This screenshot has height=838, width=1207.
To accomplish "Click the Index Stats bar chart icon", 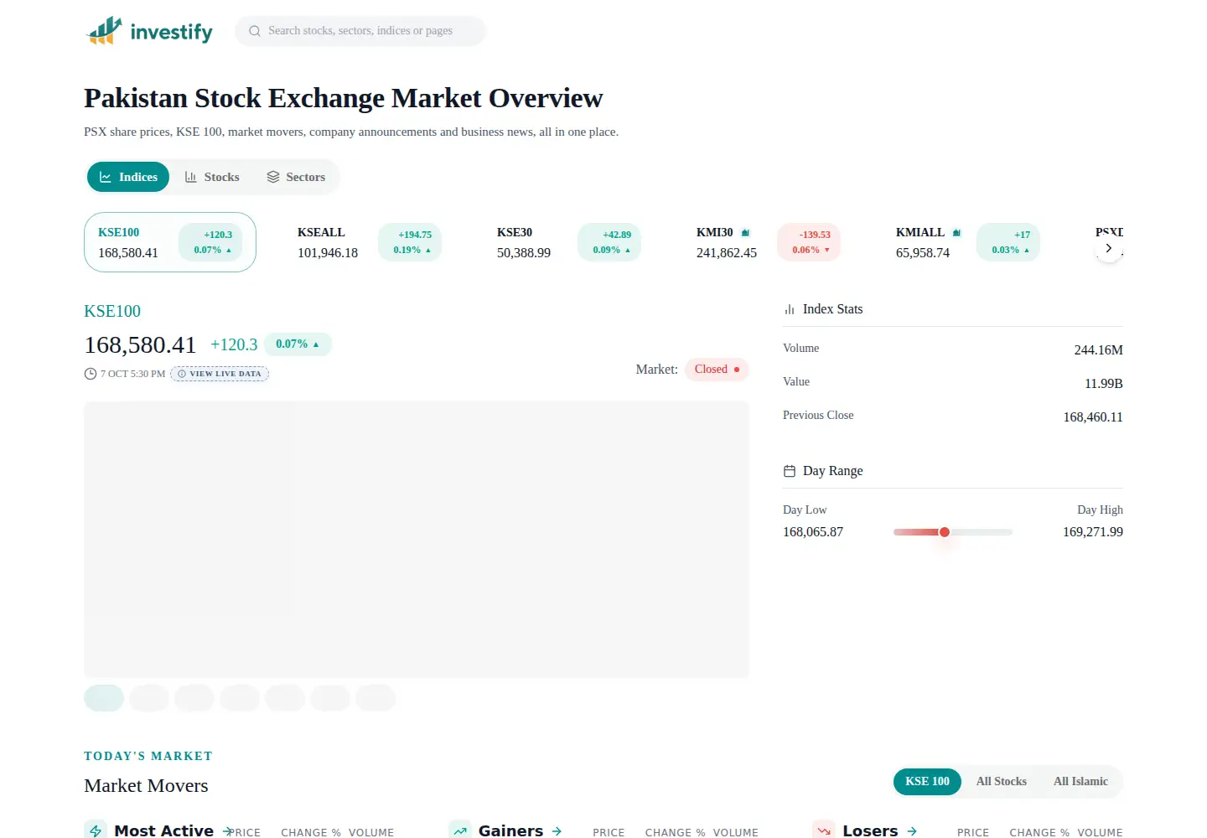I will click(x=790, y=309).
